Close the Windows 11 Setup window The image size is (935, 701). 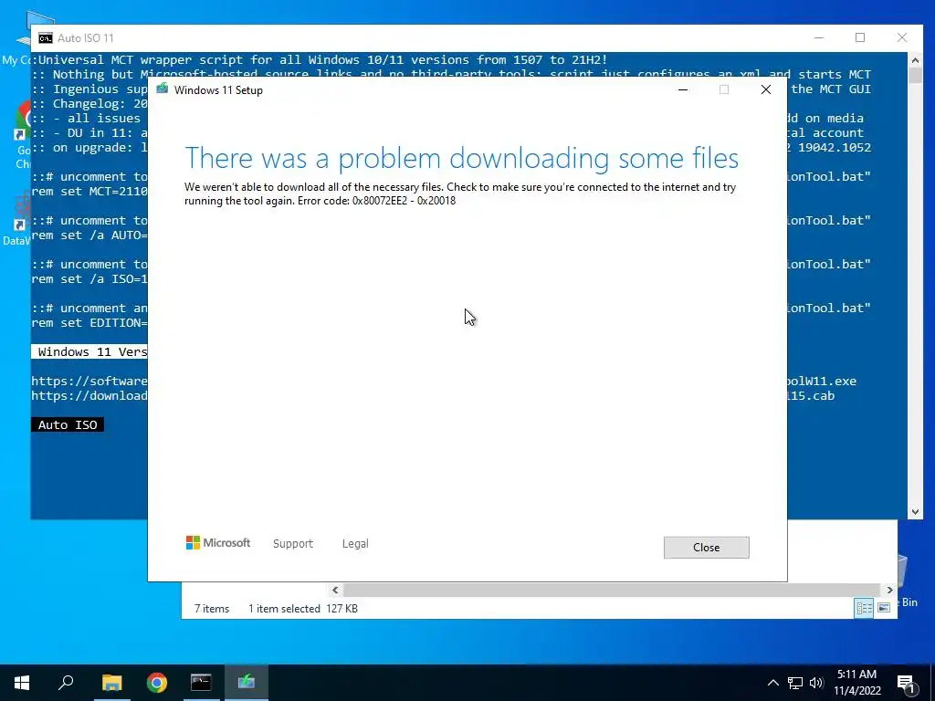(x=766, y=89)
